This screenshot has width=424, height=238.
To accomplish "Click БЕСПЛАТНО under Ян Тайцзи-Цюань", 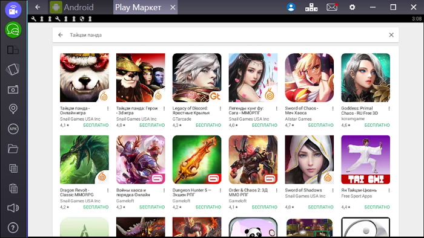I will click(377, 207).
